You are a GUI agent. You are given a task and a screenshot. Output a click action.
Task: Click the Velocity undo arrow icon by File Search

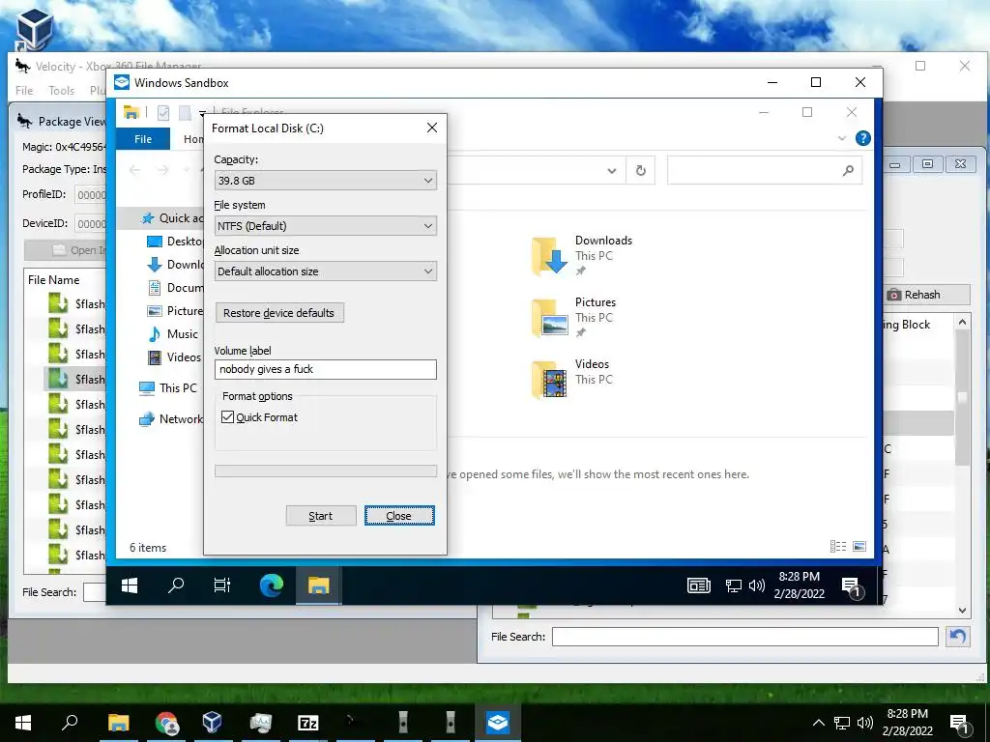pos(958,636)
